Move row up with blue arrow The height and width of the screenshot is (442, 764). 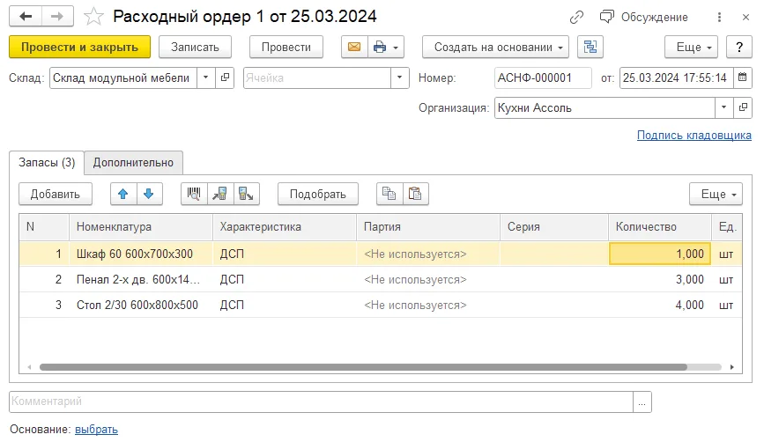122,195
